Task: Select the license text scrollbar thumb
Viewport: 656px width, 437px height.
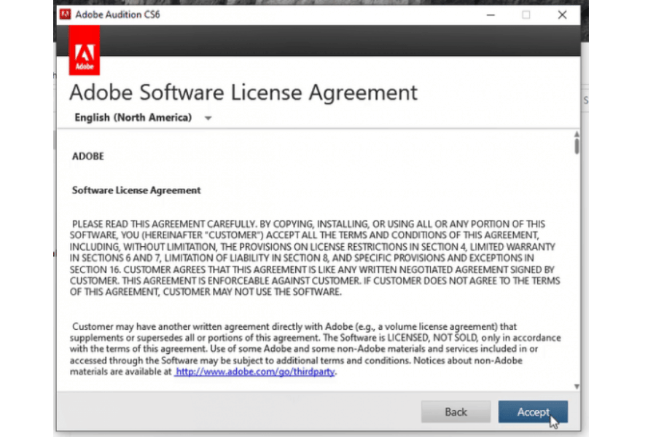Action: pos(577,146)
